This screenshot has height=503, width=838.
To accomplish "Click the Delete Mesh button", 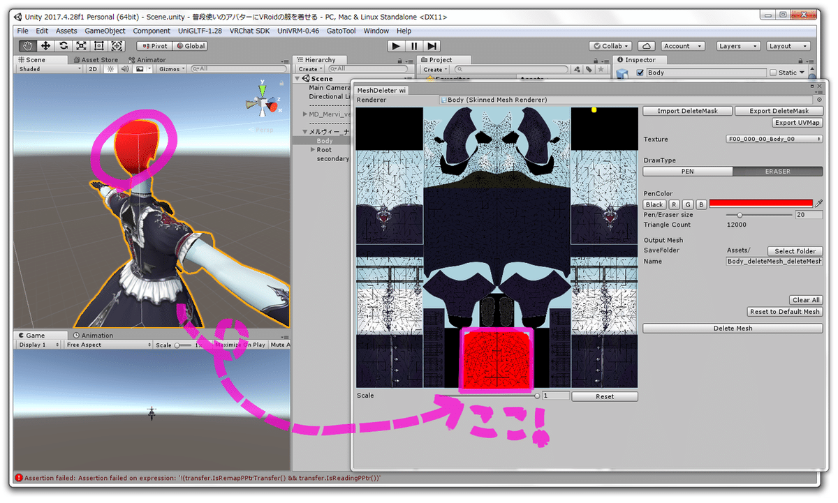I will point(733,328).
